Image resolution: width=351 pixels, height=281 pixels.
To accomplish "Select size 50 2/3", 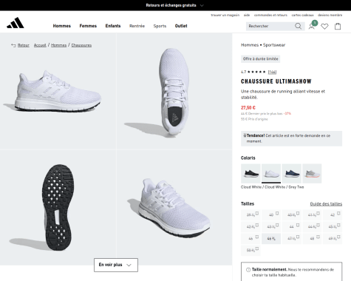I will (251, 250).
